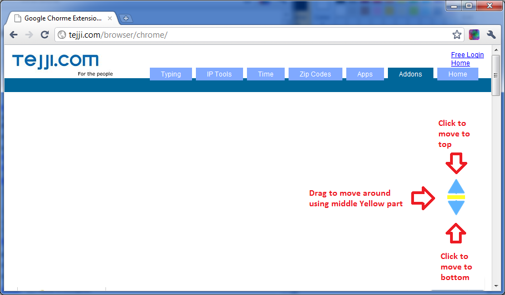This screenshot has width=505, height=295.
Task: Open the Zip Codes navigation tab
Action: pos(315,74)
